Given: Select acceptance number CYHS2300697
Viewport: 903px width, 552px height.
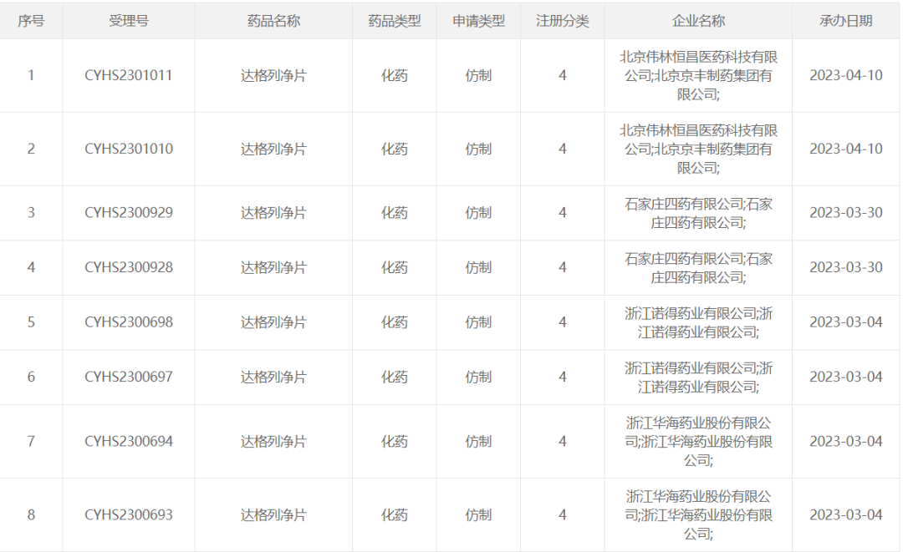Looking at the screenshot, I should pyautogui.click(x=129, y=377).
